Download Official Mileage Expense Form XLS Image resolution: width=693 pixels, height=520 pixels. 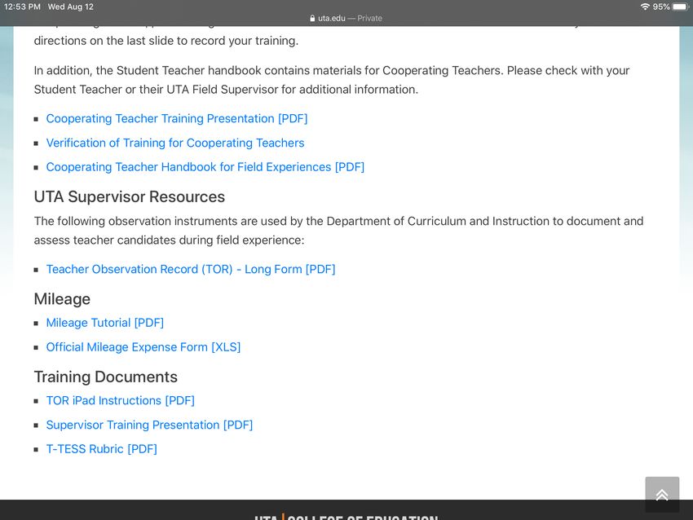(x=143, y=347)
